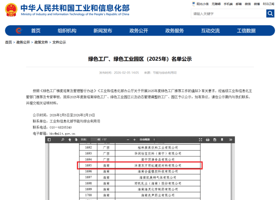Switch PDF to presentation mode

tap(200, 140)
